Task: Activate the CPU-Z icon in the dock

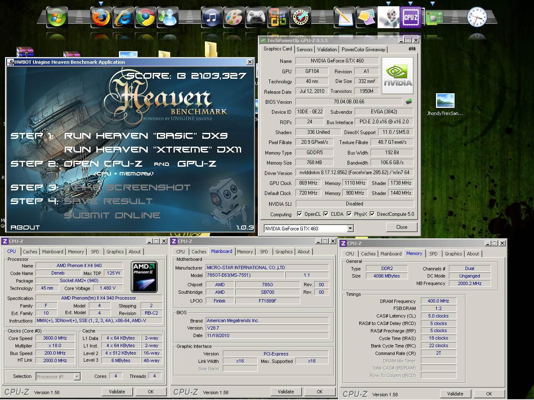Action: [411, 17]
